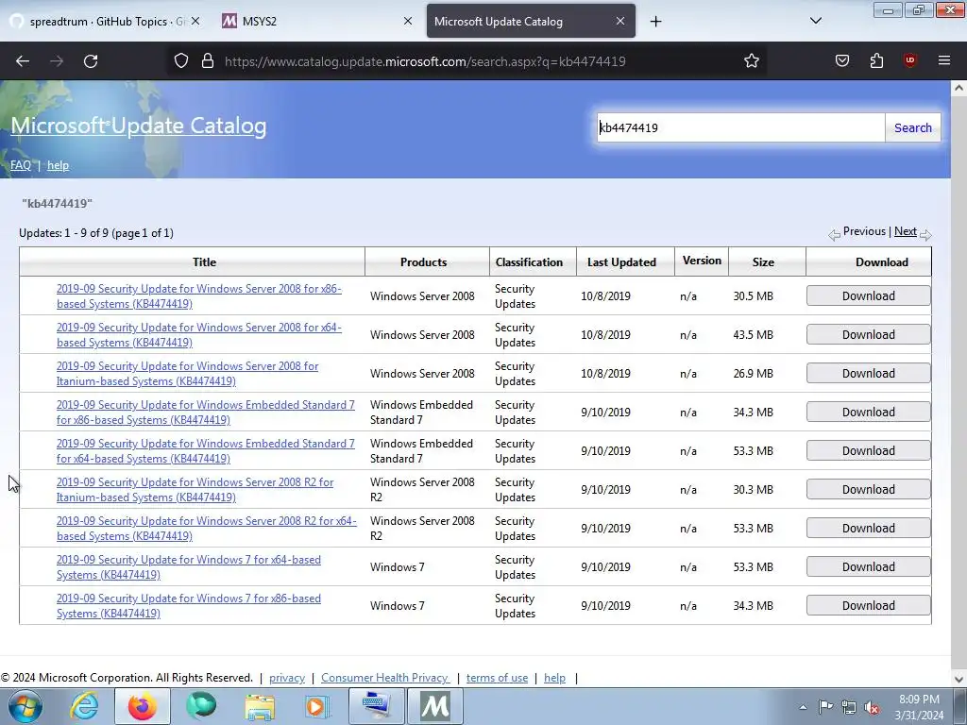The height and width of the screenshot is (725, 967).
Task: Click the address bar URL
Action: tap(425, 61)
